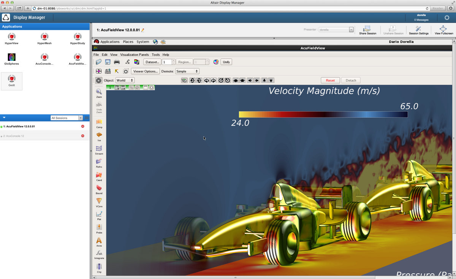Click the Viewer Options... button

point(145,71)
